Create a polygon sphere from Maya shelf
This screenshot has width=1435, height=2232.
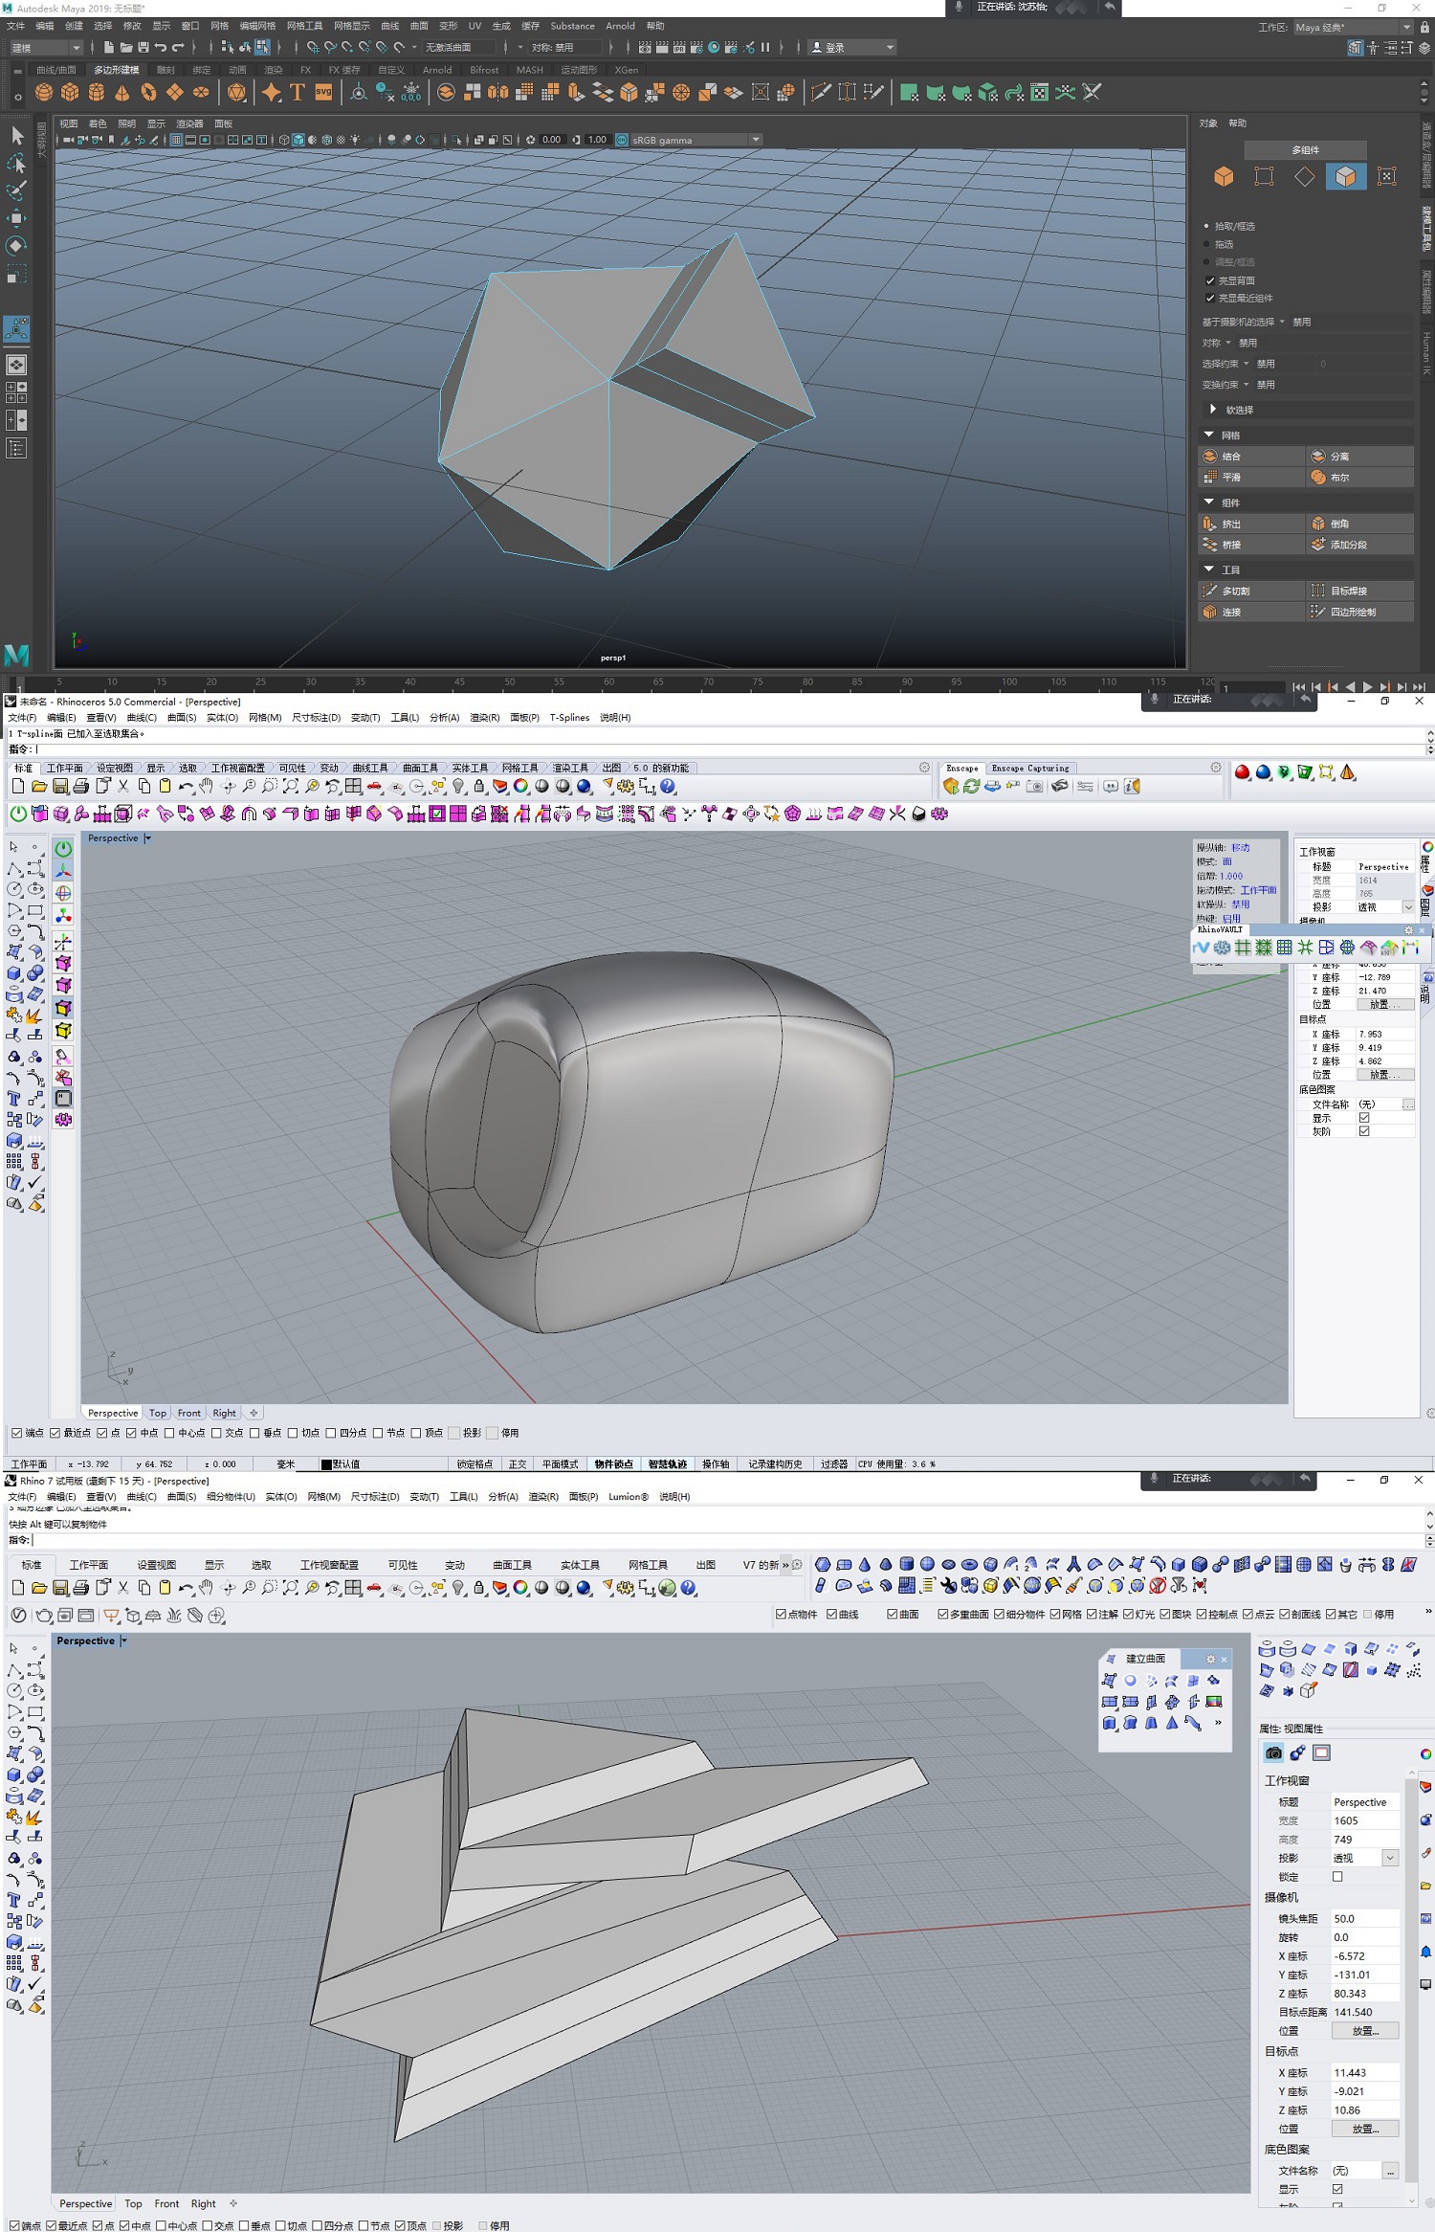coord(44,92)
